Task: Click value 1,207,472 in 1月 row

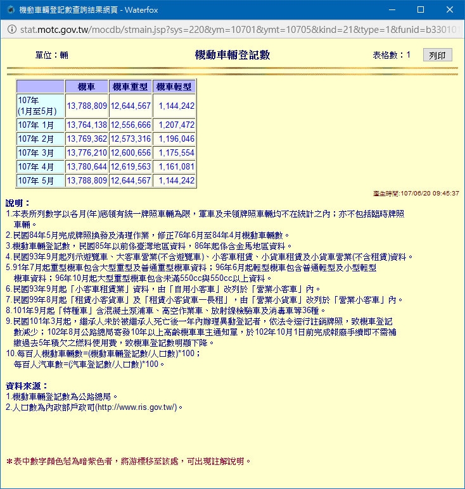Action: click(x=177, y=125)
